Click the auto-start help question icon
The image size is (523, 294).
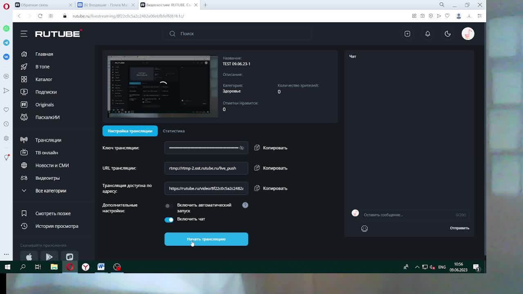coord(245,205)
